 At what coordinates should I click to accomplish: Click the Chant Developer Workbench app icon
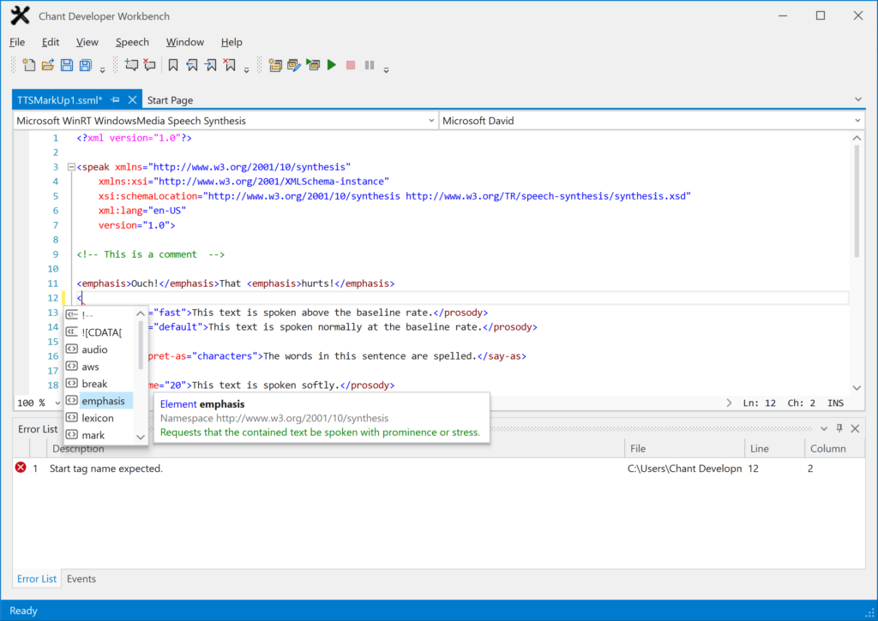21,15
